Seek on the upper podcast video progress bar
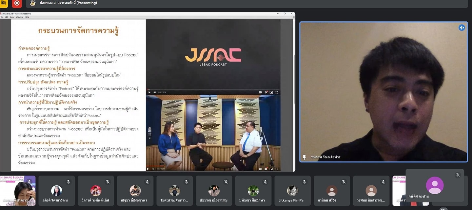This screenshot has height=210, width=472. [213, 89]
